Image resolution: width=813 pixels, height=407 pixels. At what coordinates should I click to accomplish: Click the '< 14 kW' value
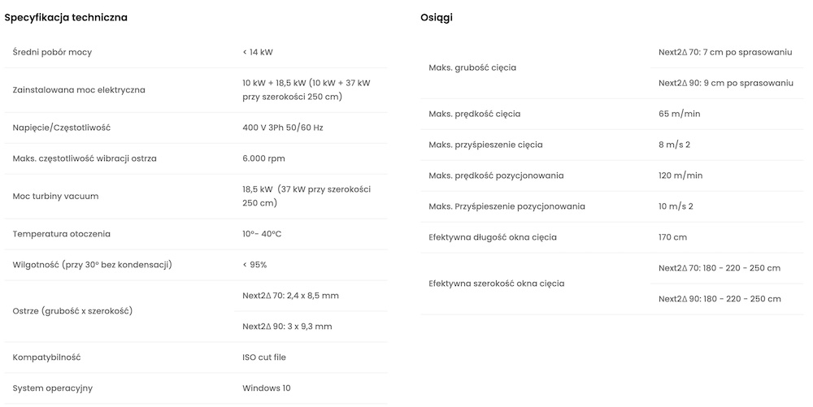tap(258, 52)
